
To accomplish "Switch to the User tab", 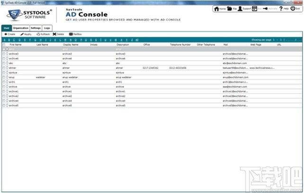I will click(x=7, y=28).
